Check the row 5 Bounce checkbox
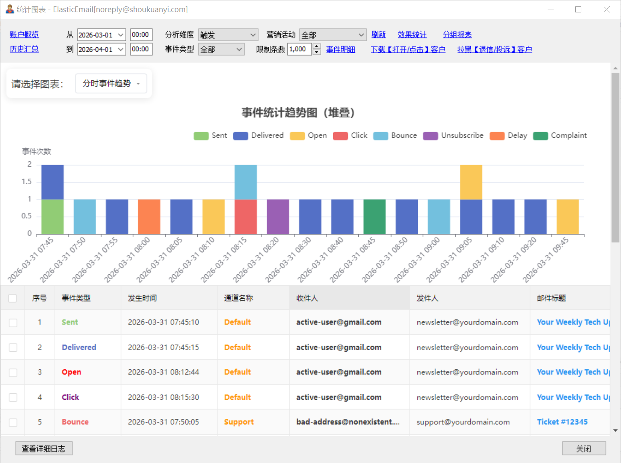 tap(13, 422)
